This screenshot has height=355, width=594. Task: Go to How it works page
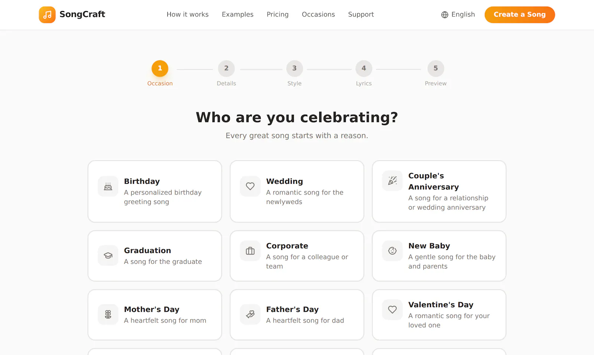coord(187,14)
